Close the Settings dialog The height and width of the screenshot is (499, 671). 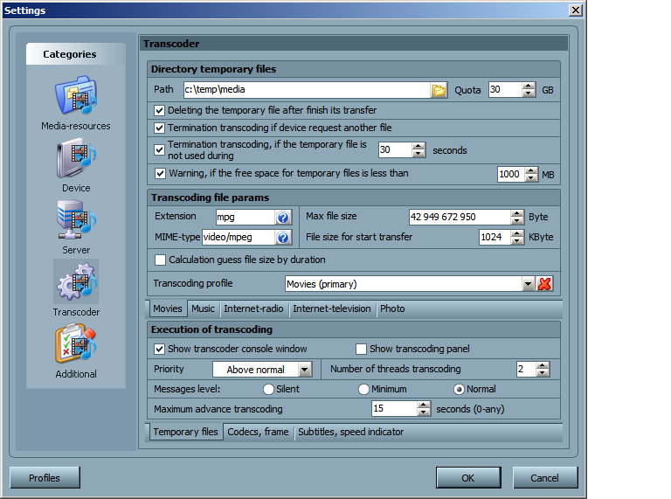[576, 10]
